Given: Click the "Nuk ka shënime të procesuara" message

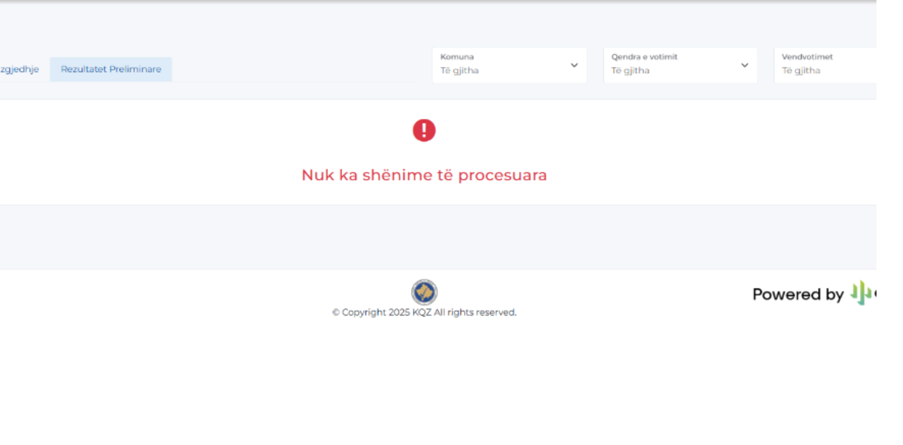Looking at the screenshot, I should tap(424, 175).
